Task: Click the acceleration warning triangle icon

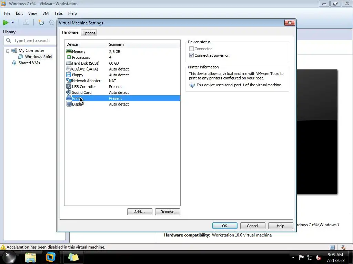Action: (3, 247)
